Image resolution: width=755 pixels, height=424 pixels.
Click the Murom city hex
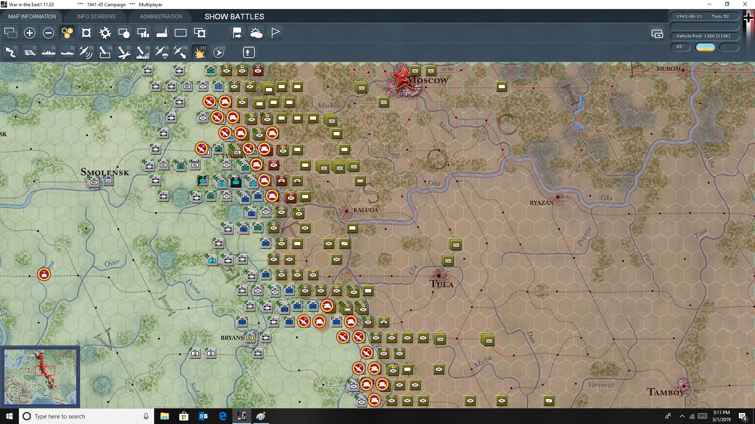pos(683,70)
